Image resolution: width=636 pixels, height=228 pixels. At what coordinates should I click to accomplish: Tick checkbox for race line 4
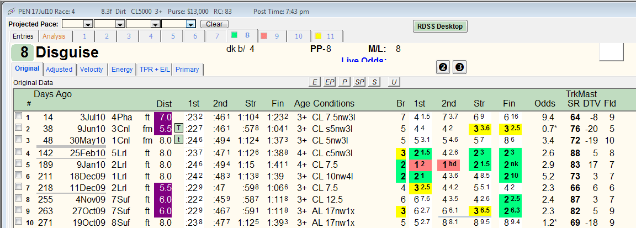coord(18,153)
